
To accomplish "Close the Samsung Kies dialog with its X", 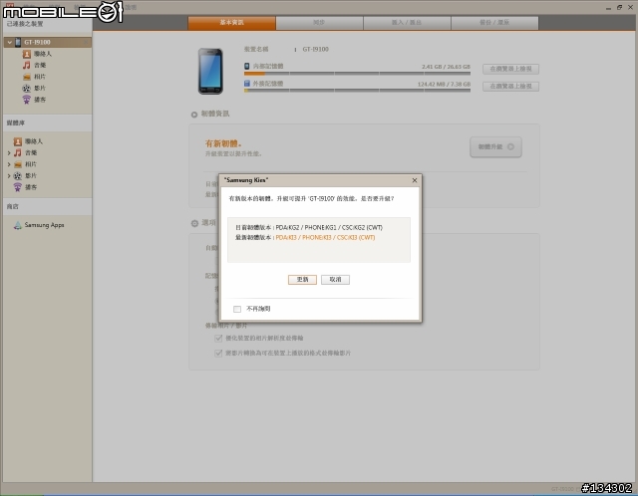I will tap(415, 180).
